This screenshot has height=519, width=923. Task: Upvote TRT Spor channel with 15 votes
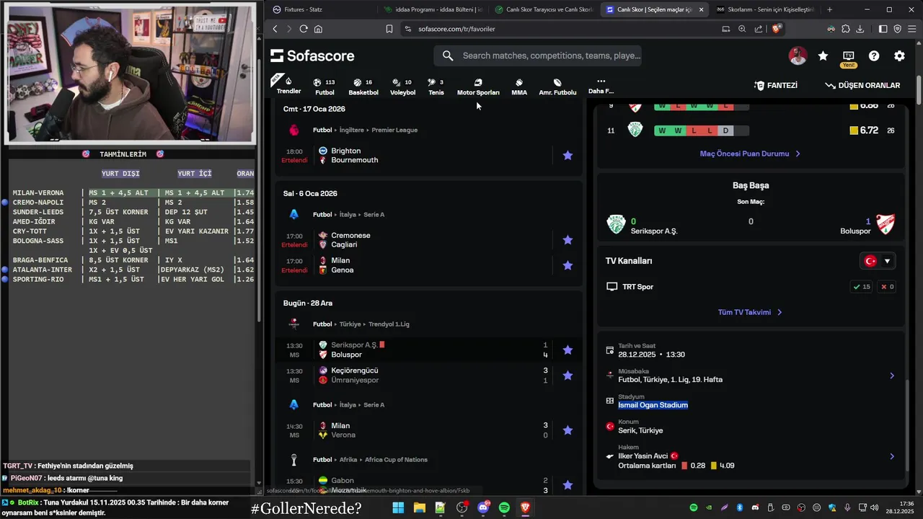click(x=862, y=287)
